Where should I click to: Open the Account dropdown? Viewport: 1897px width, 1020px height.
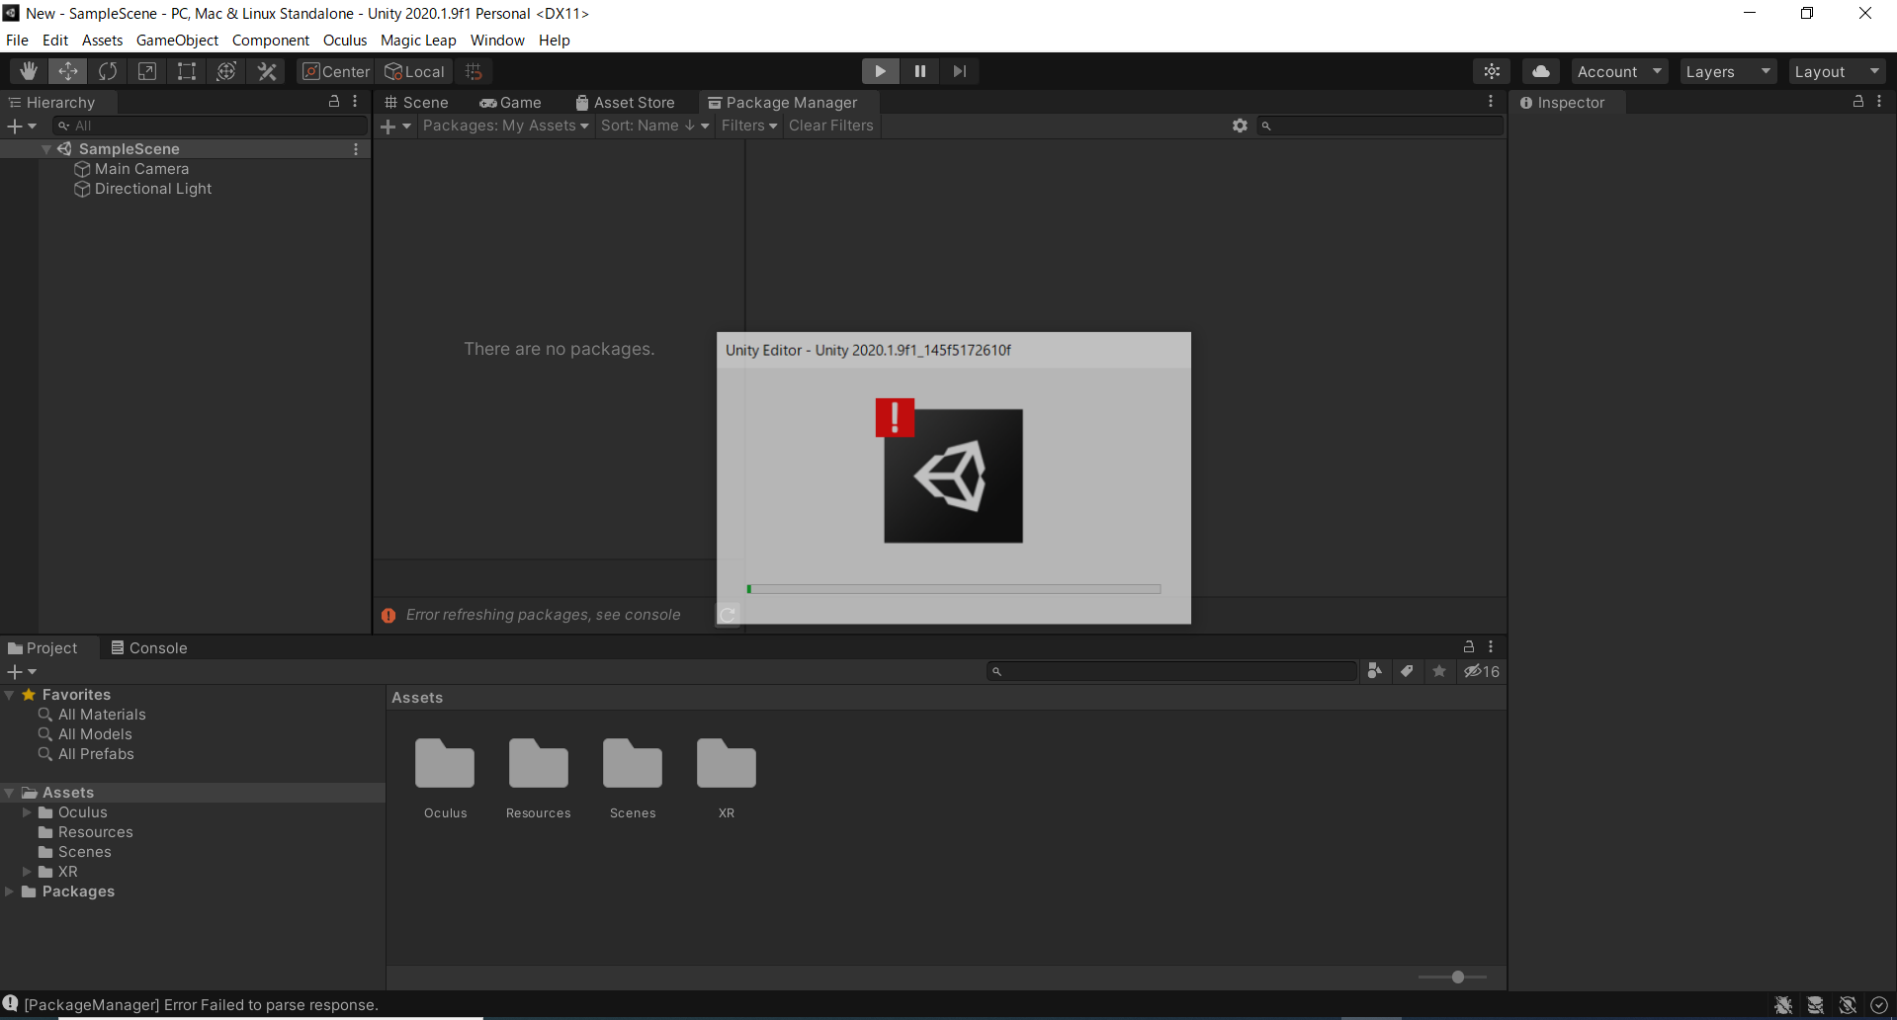click(1619, 71)
